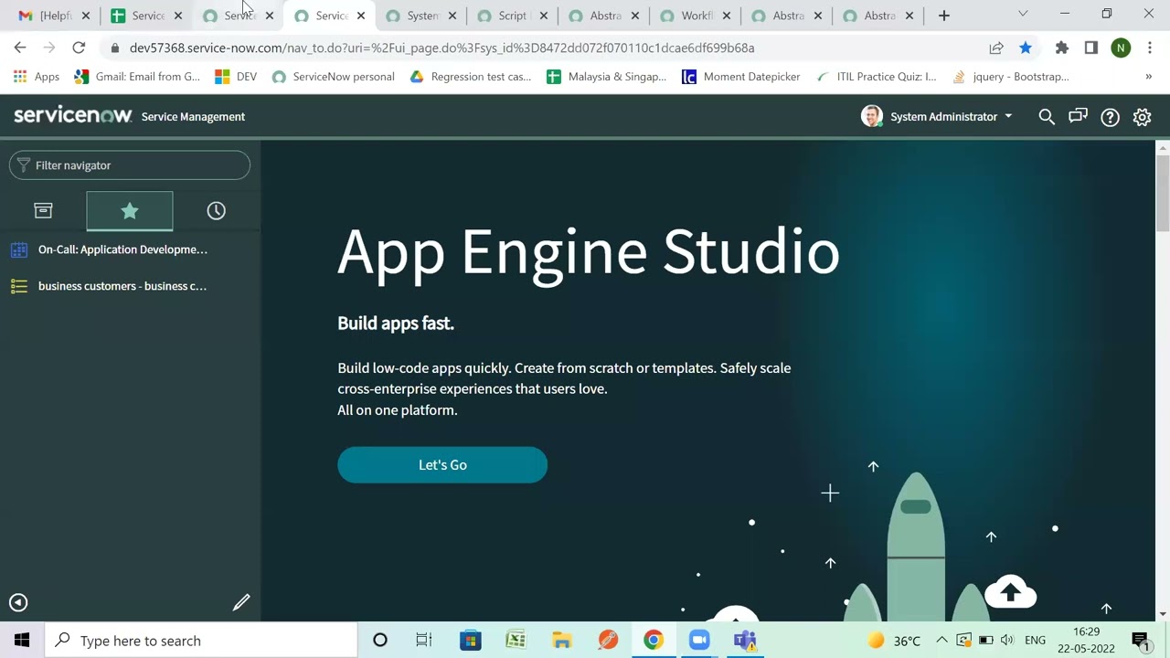Image resolution: width=1170 pixels, height=658 pixels.
Task: Click the volume speaker tray icon
Action: click(1007, 641)
